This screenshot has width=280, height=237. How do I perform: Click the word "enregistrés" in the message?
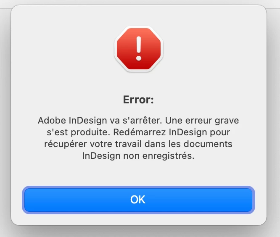point(167,156)
